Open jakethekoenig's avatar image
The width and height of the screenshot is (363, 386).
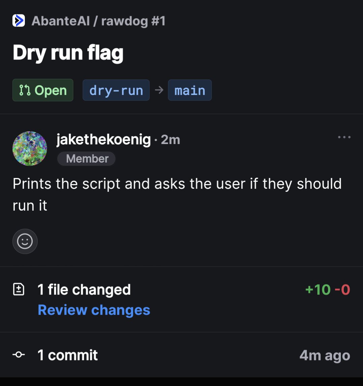[x=30, y=148]
